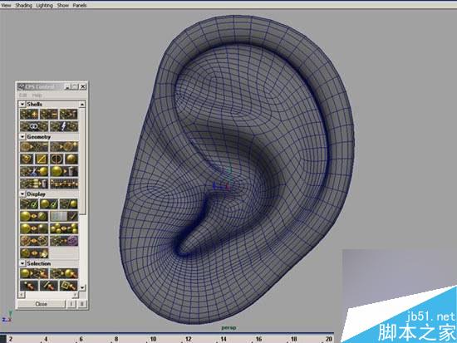Click CPS panel scroll up arrow
Image resolution: width=457 pixels, height=343 pixels.
coord(82,104)
